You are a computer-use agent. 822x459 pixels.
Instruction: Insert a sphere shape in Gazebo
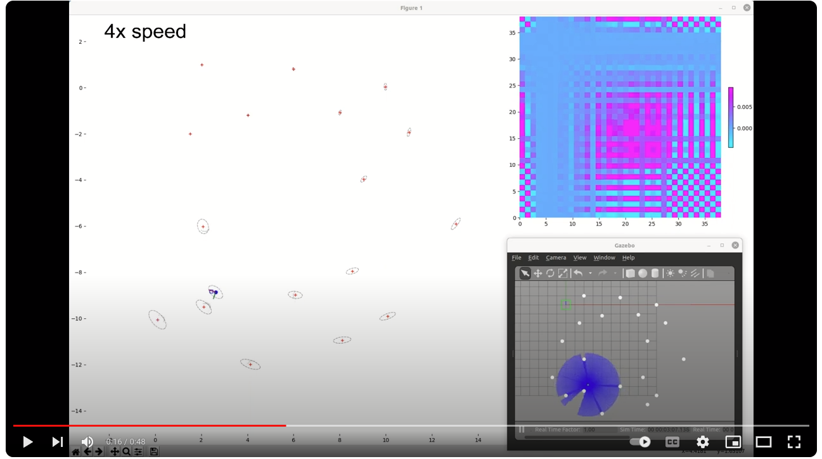[643, 273]
